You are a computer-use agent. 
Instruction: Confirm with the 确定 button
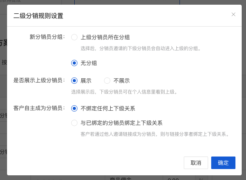click(223, 163)
